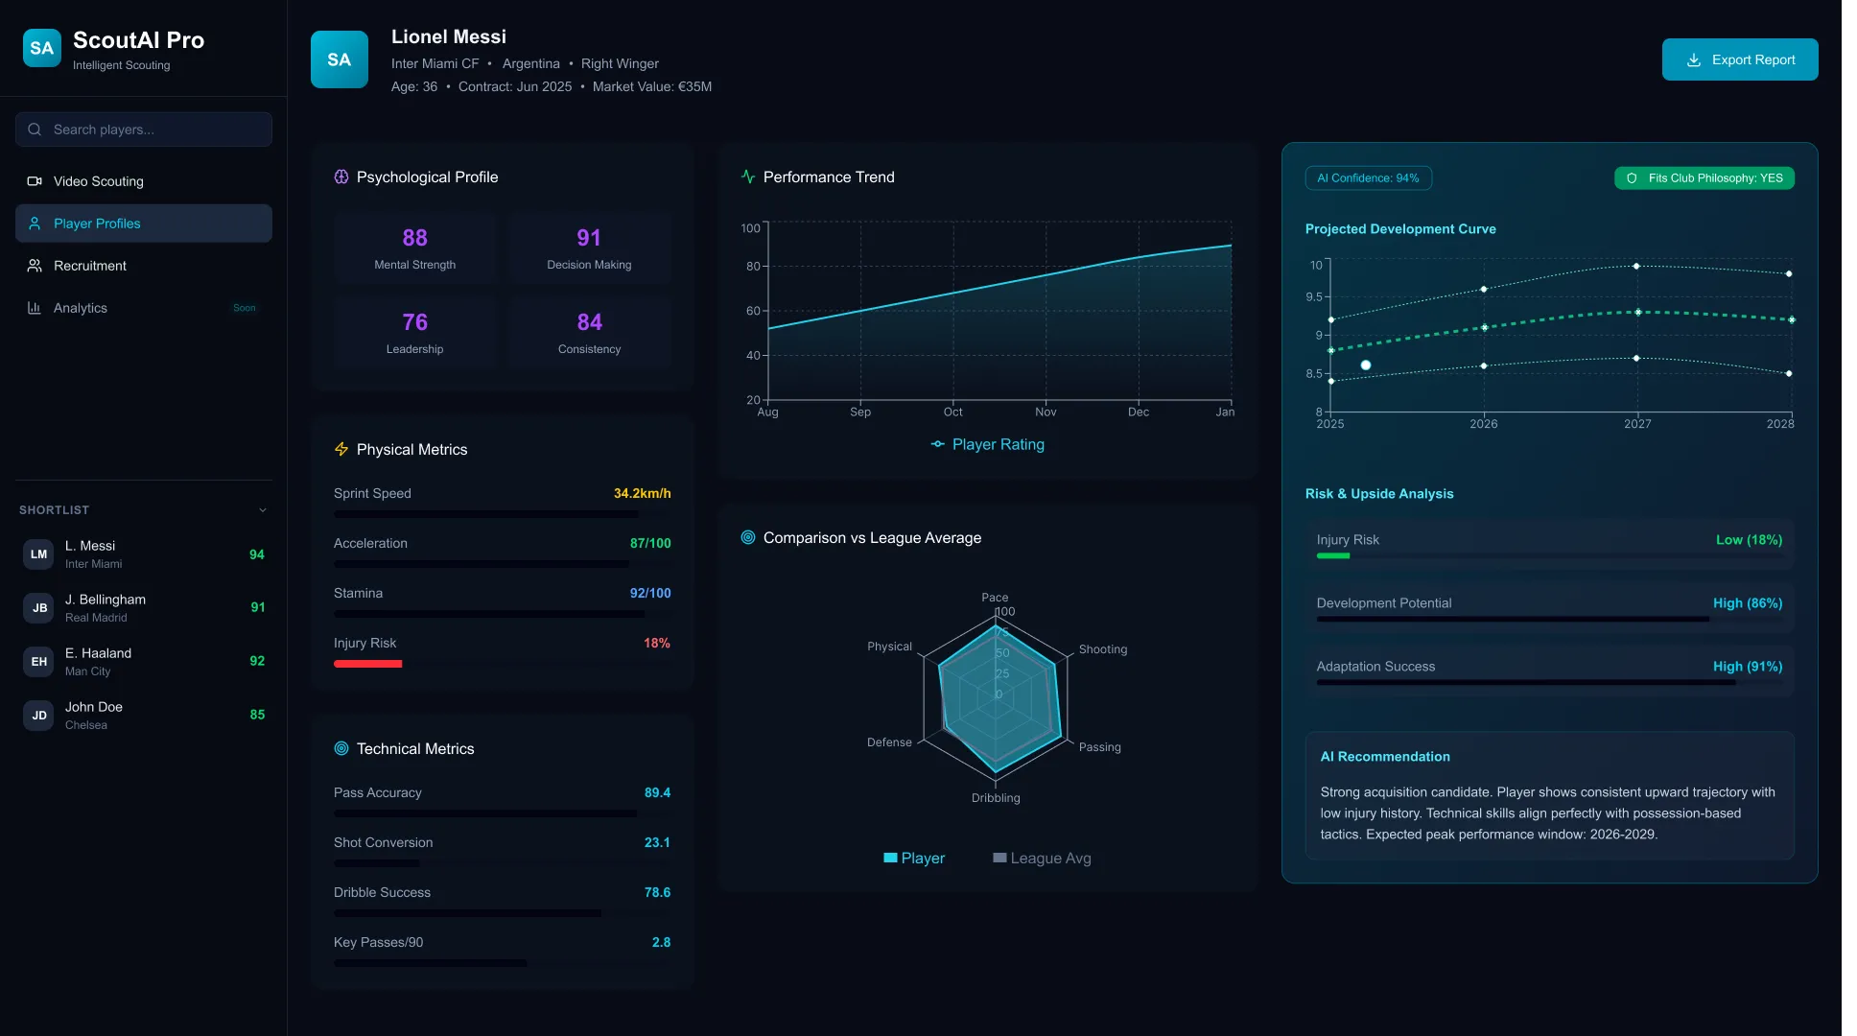The image size is (1857, 1036).
Task: Click the AI Recommendation heading
Action: coord(1385,757)
